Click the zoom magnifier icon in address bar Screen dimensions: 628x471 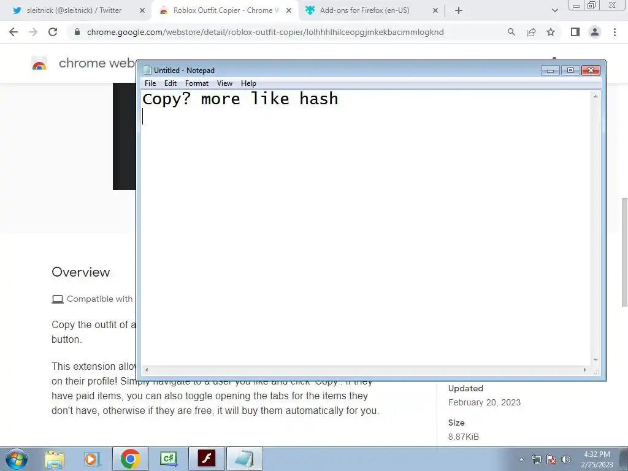pos(511,32)
